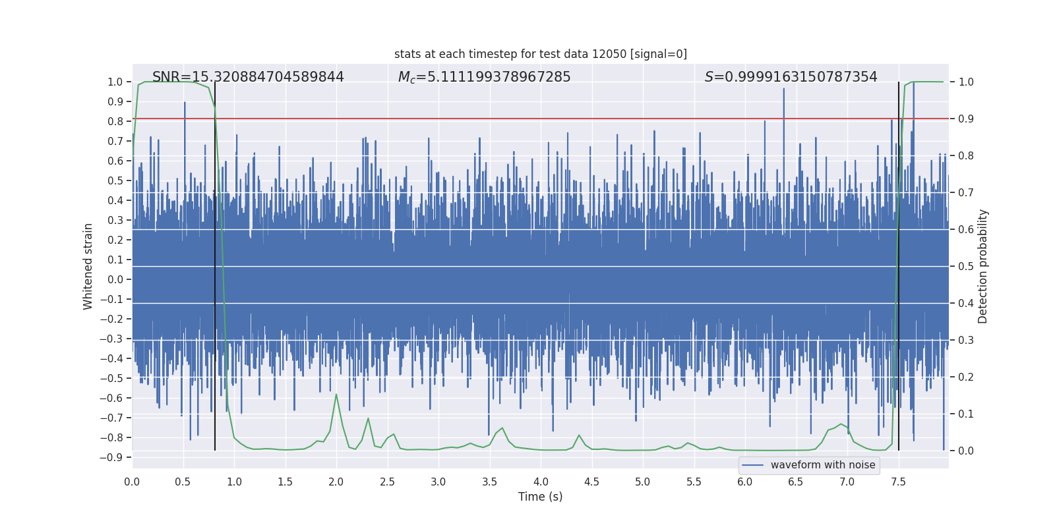Select the 0.0 tick on strain axis
This screenshot has width=1055, height=527.
coord(115,279)
